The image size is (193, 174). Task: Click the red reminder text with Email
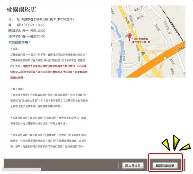point(49,72)
